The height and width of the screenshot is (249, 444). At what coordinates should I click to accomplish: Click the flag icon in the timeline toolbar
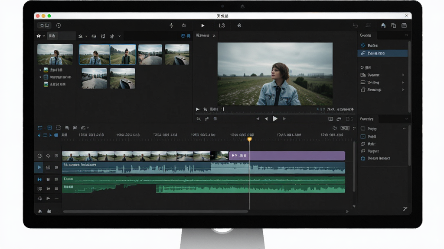67,128
